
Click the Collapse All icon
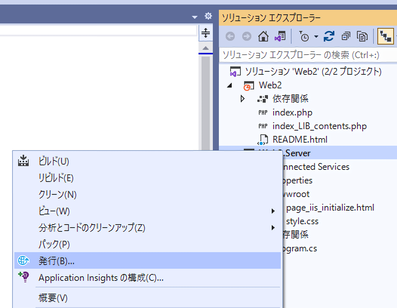346,36
